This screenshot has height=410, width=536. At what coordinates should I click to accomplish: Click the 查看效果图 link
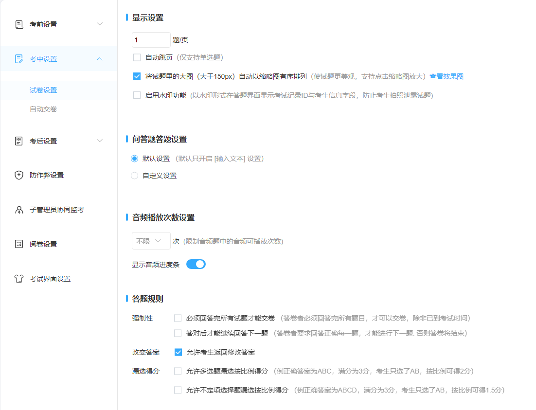click(x=446, y=76)
